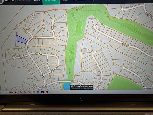The image size is (153, 115).
Task: Click golf hole 12 marker on map
Action: (69, 72)
